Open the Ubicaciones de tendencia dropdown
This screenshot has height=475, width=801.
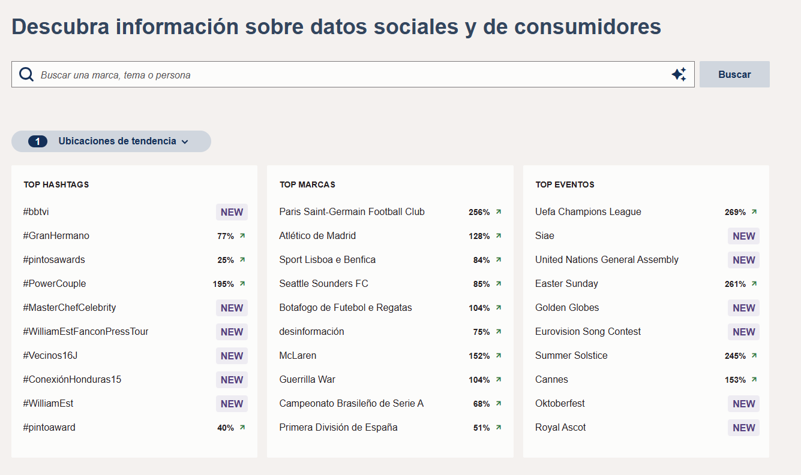pyautogui.click(x=111, y=141)
